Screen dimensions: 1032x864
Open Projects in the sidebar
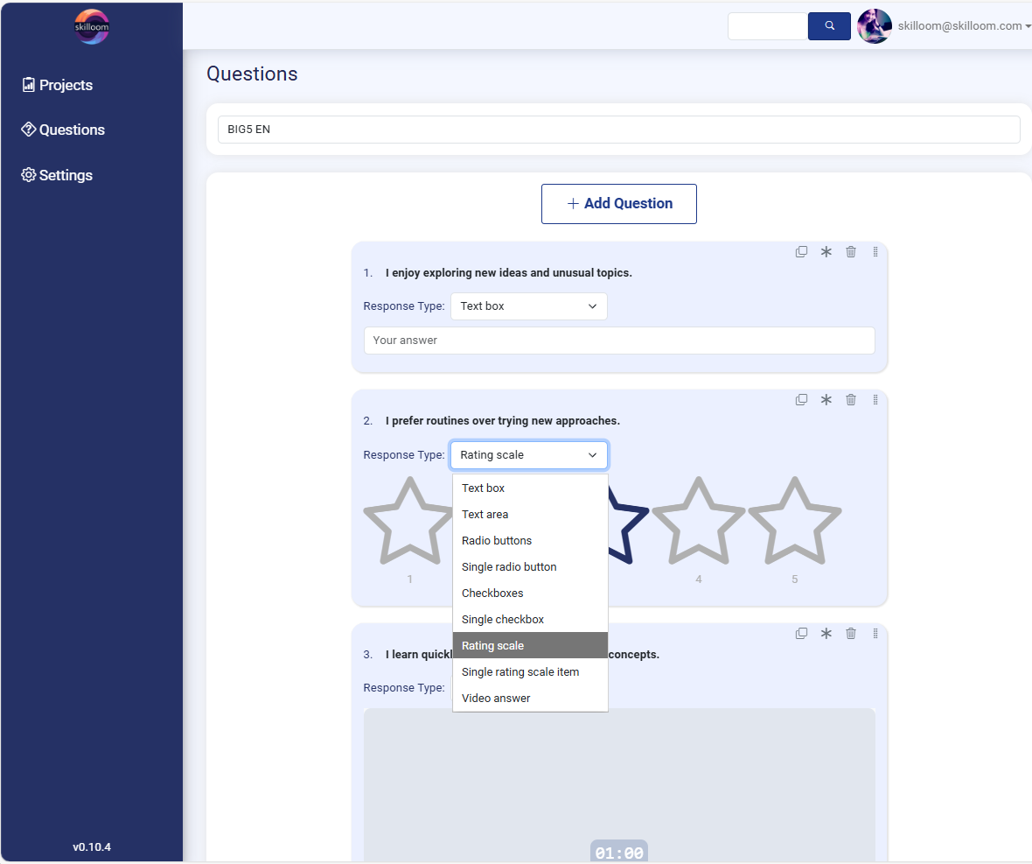click(66, 85)
